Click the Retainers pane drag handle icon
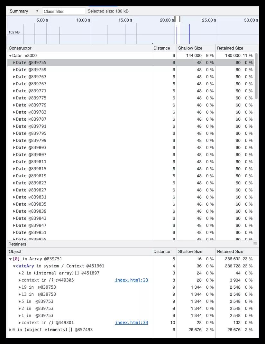This screenshot has height=344, width=265. [255, 244]
